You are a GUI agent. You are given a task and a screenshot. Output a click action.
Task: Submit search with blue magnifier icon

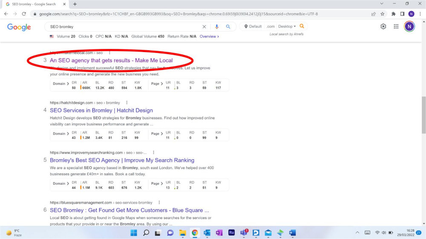(x=228, y=26)
